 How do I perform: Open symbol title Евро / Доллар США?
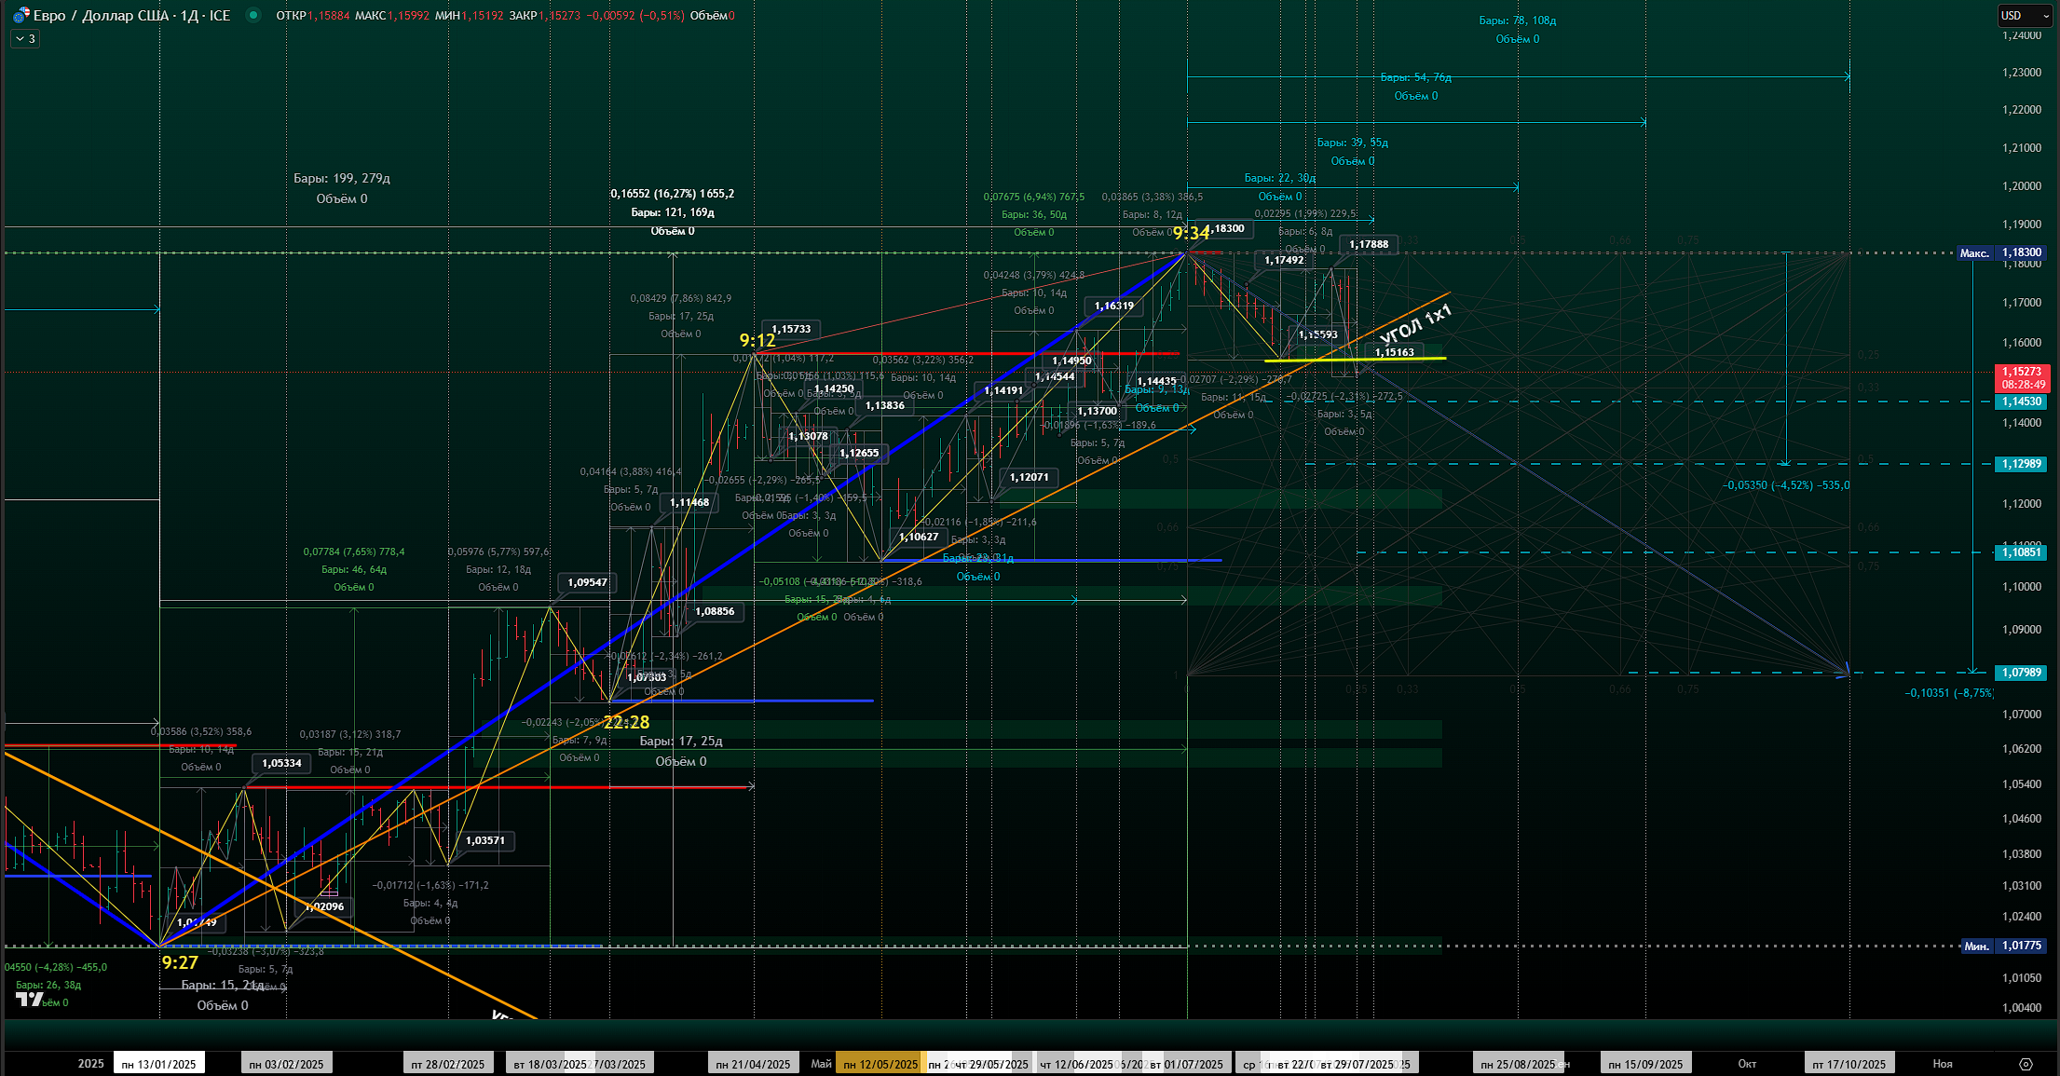(x=103, y=16)
